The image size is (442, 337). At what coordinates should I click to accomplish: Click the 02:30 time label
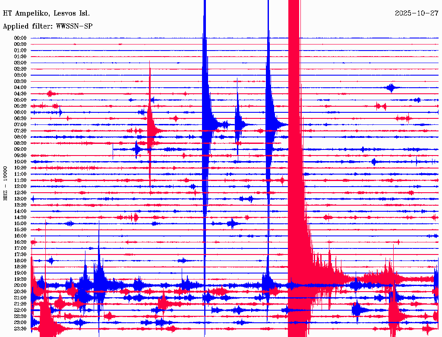(x=20, y=69)
